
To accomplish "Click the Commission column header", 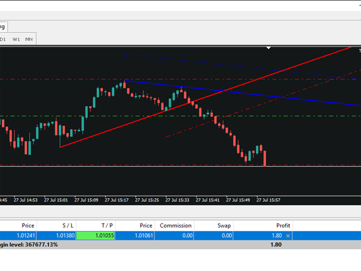I will [x=174, y=225].
